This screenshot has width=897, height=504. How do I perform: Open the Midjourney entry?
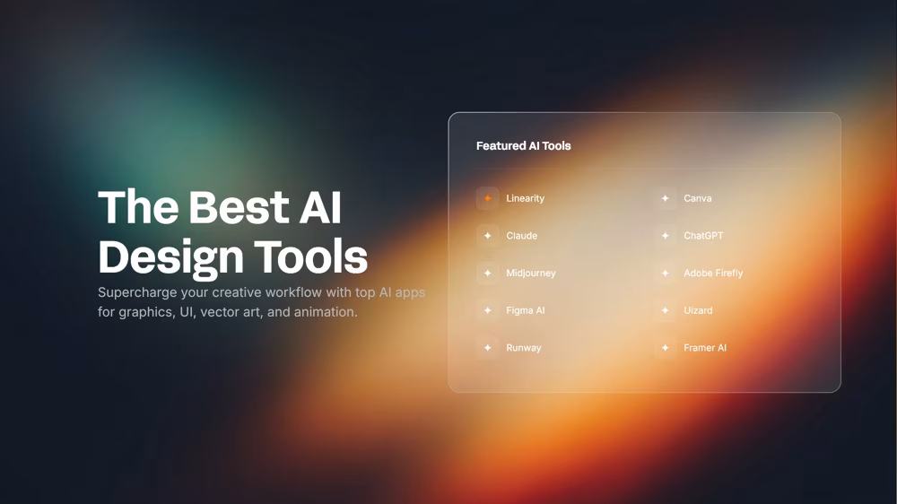531,273
